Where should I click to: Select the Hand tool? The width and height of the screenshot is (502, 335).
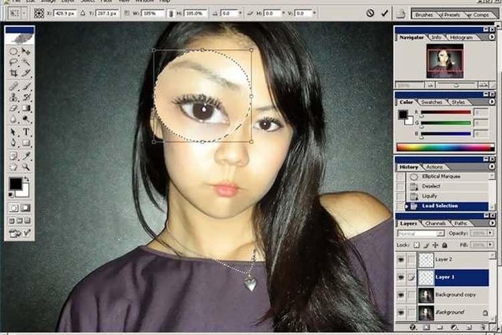tap(13, 167)
